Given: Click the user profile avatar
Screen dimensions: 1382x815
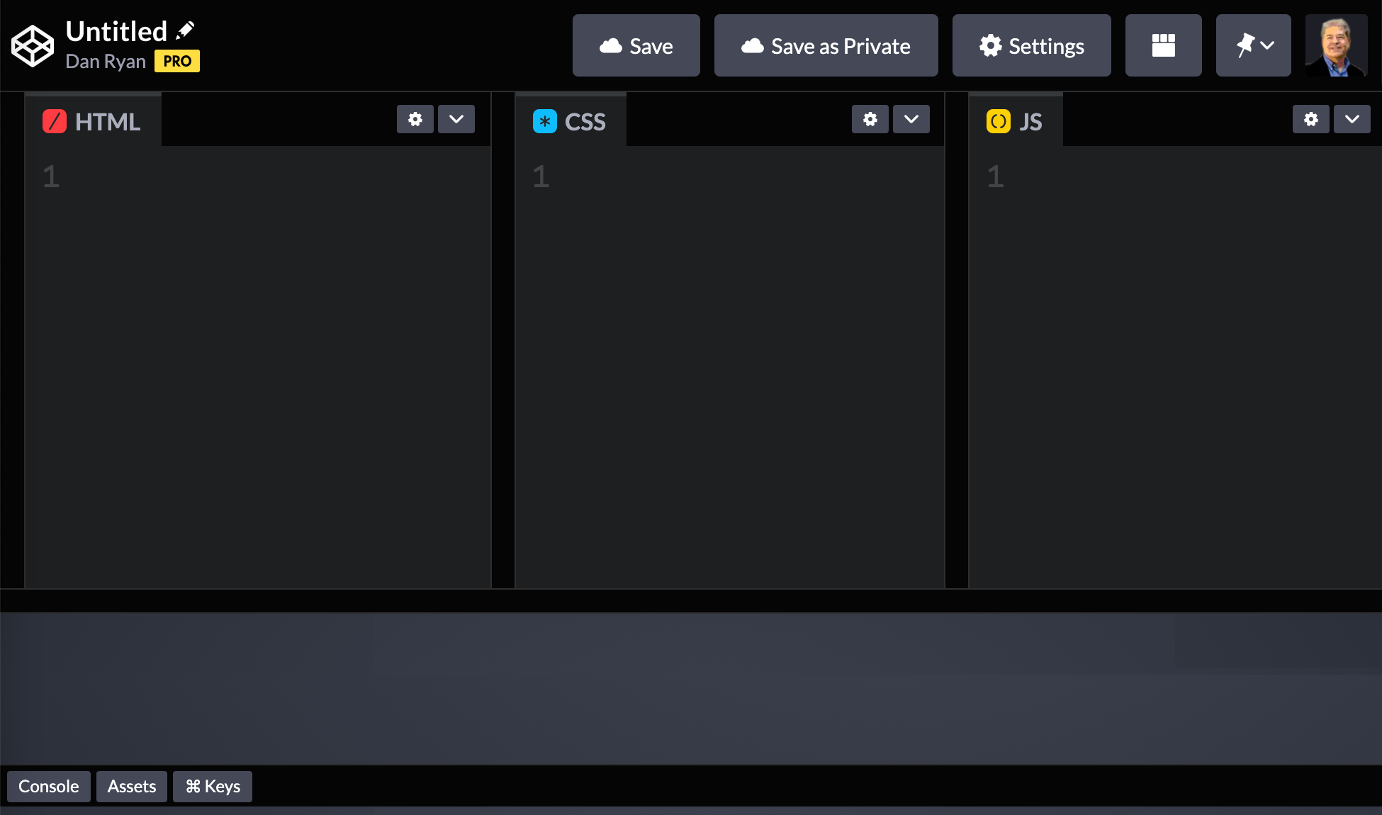Looking at the screenshot, I should click(1336, 45).
